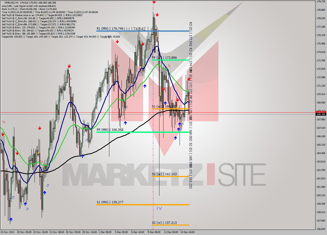Viewport: 327px width, 235px height.
Task: Click the 26 Nov 00:00 time label
Action: [x=73, y=232]
